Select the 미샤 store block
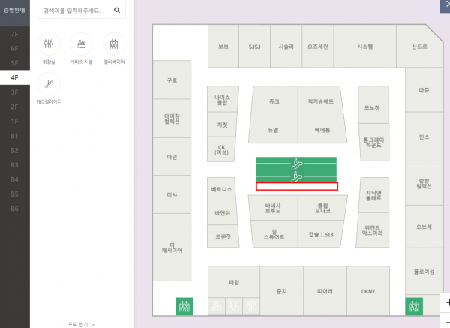 172,194
